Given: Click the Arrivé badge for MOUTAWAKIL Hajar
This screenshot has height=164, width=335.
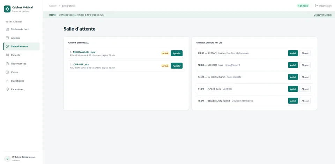Looking at the screenshot, I should [x=165, y=54].
